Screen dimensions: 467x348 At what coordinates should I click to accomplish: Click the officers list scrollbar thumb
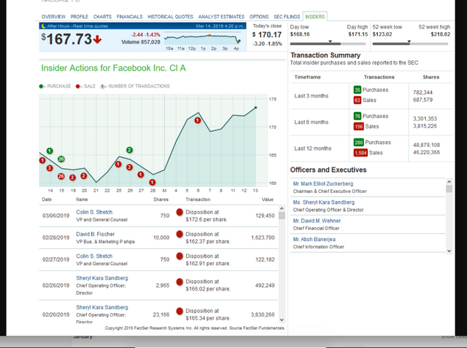coord(449,189)
